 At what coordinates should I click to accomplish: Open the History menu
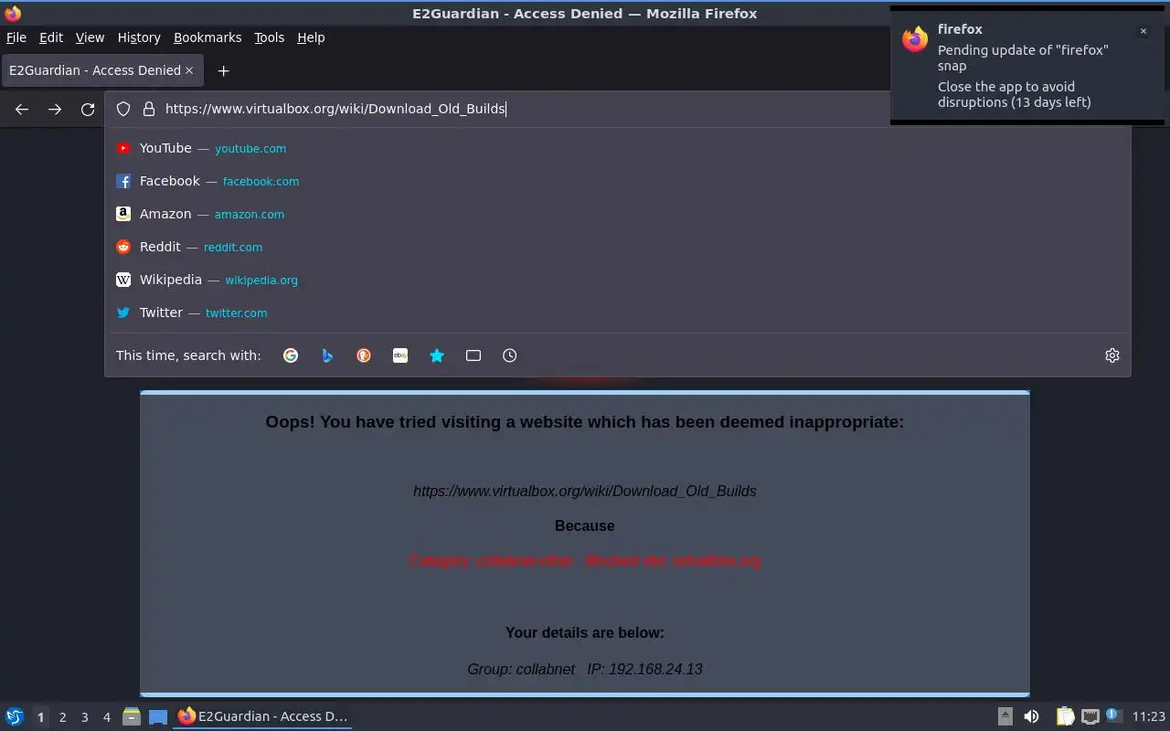pyautogui.click(x=139, y=37)
